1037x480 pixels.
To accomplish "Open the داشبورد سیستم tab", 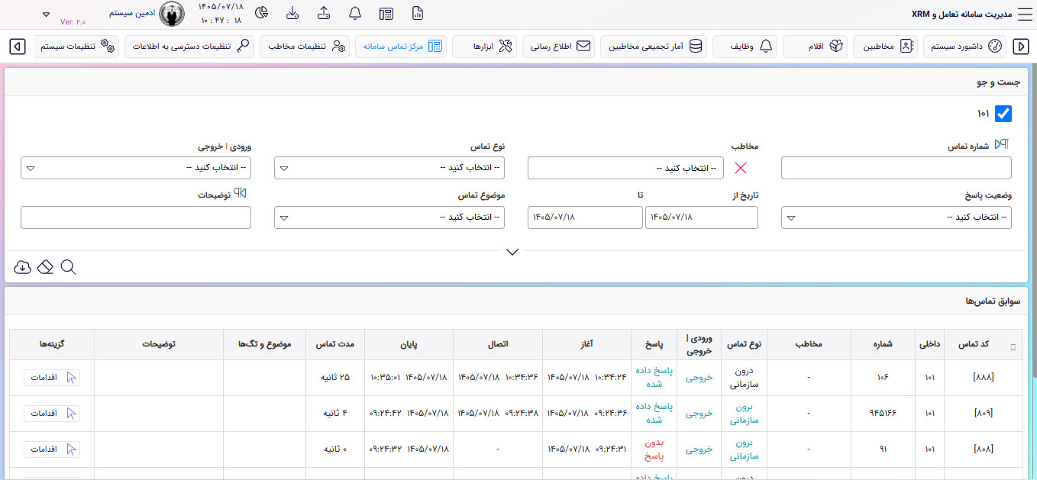I will pos(964,47).
